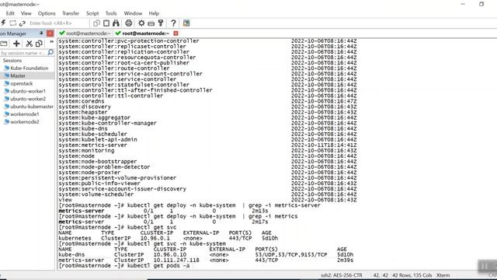This screenshot has width=497, height=280.
Task: Close the active root@masternode tab
Action: (x=176, y=33)
